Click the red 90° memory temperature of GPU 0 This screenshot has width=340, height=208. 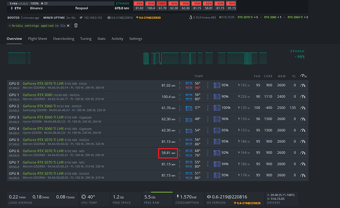click(x=198, y=88)
